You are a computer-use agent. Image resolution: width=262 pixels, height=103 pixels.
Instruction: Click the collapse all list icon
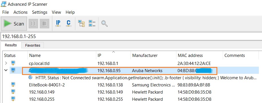(x=92, y=23)
